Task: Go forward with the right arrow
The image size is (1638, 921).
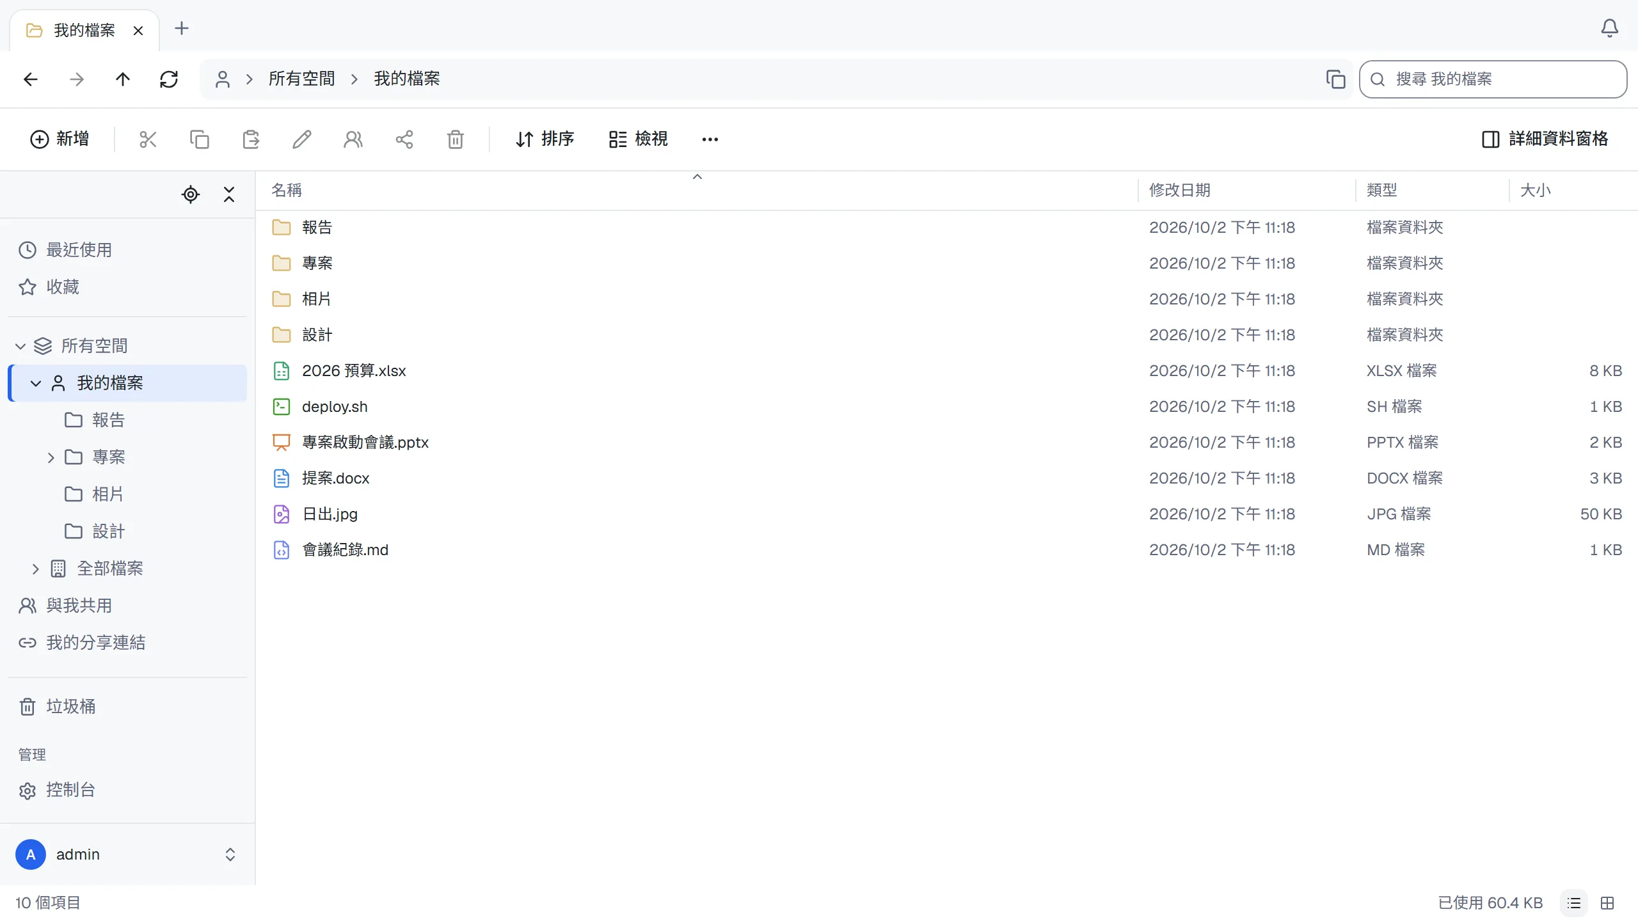Action: 77,79
